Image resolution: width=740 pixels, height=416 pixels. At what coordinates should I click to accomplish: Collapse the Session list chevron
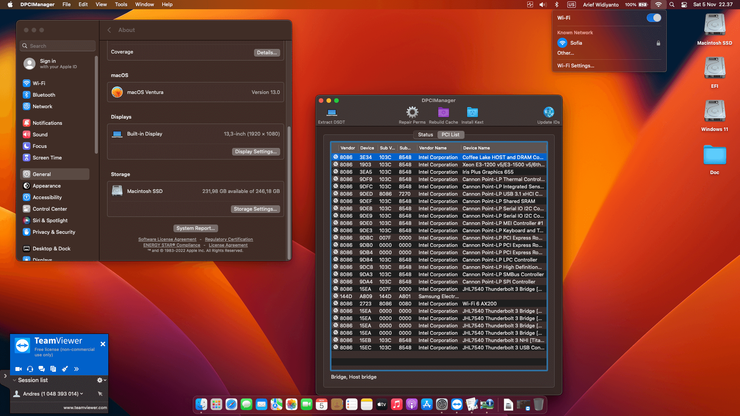click(14, 380)
